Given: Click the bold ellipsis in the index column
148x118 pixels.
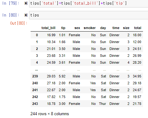Looking at the screenshot, I should tap(37, 70).
